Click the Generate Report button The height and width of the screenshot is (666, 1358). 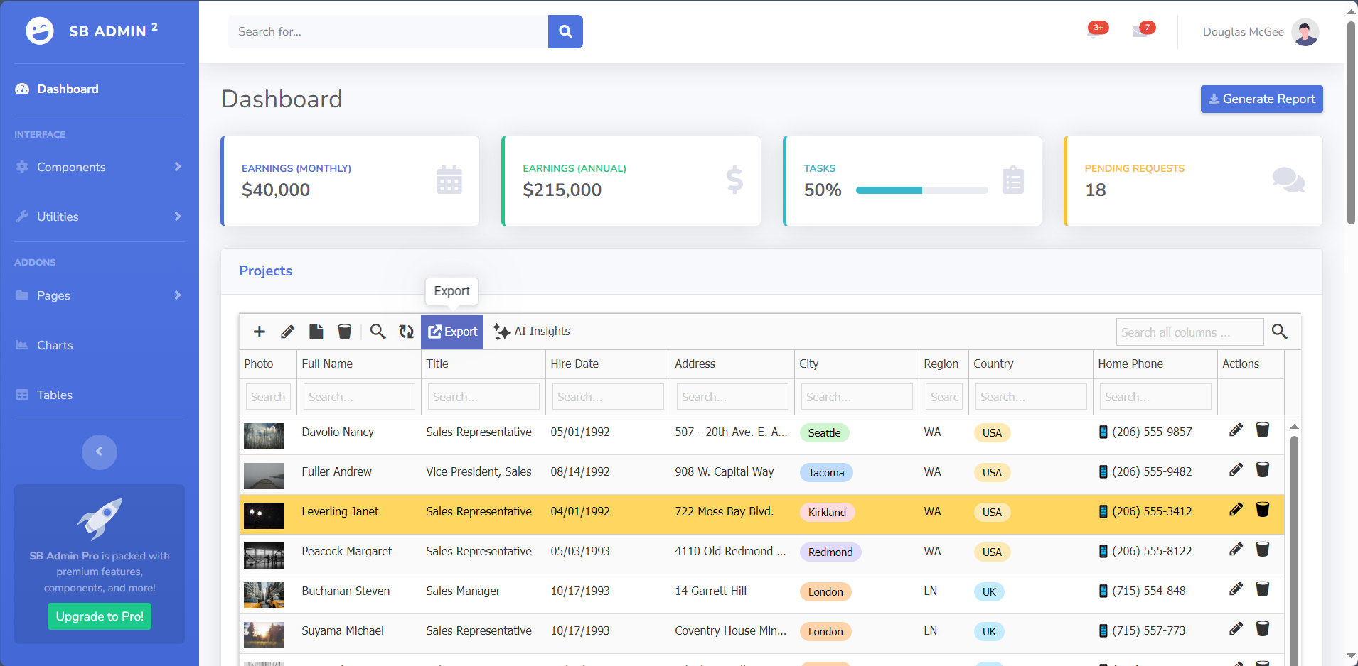click(x=1261, y=99)
